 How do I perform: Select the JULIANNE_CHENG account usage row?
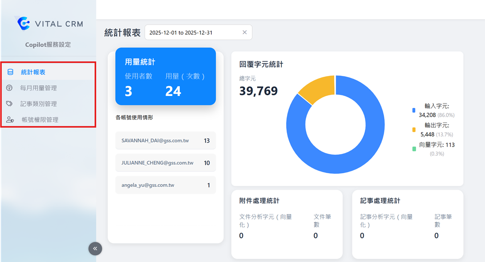click(165, 163)
